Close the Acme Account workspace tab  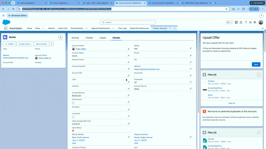[x=175, y=28]
